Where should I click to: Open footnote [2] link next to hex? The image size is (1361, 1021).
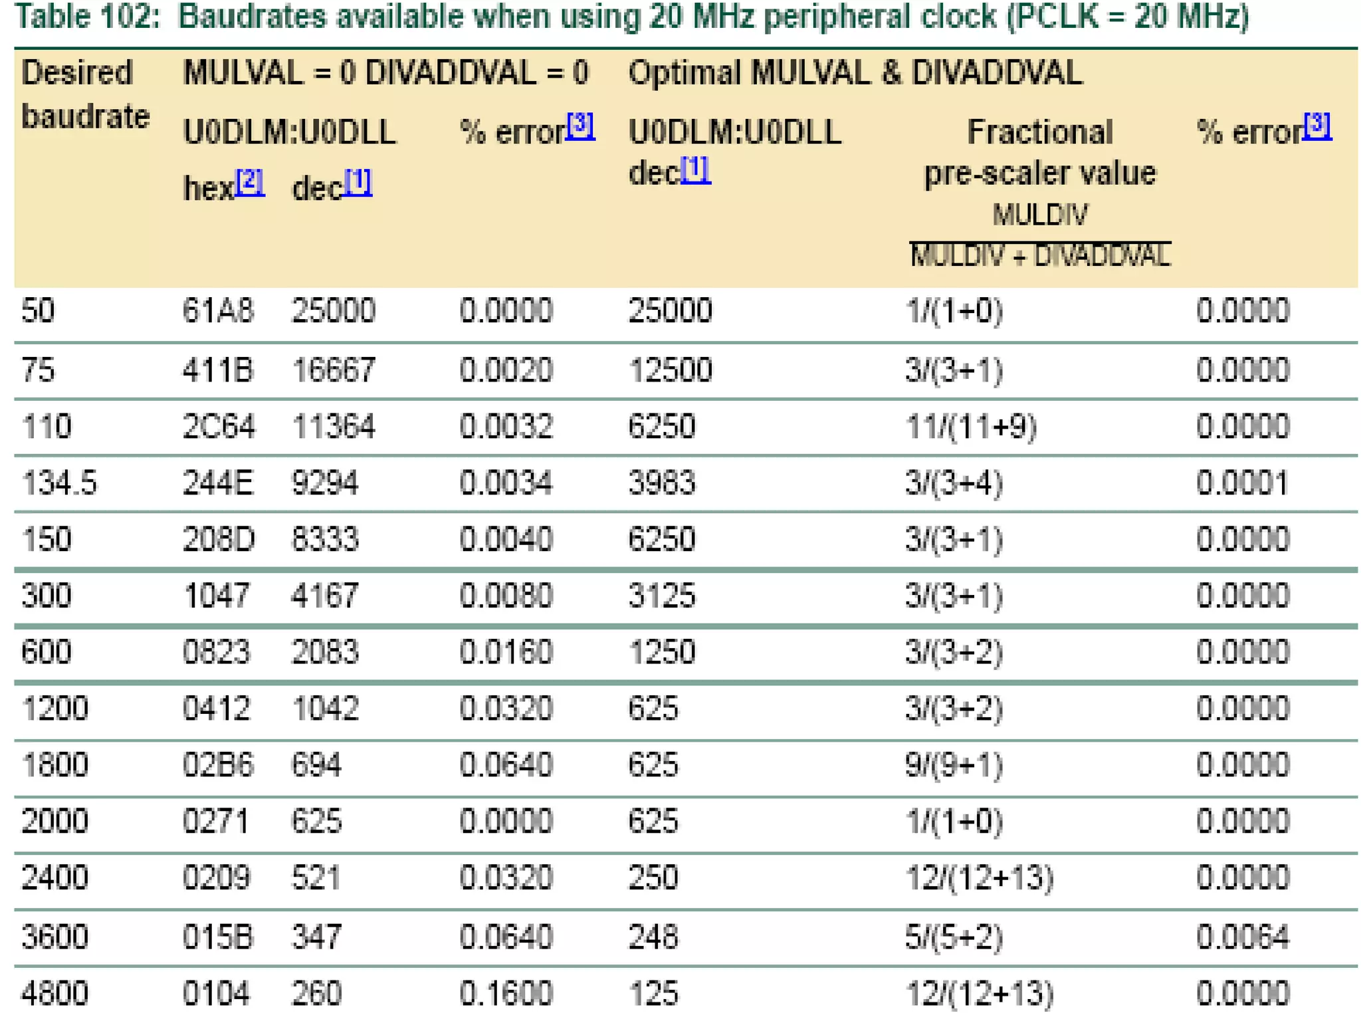coord(250,181)
